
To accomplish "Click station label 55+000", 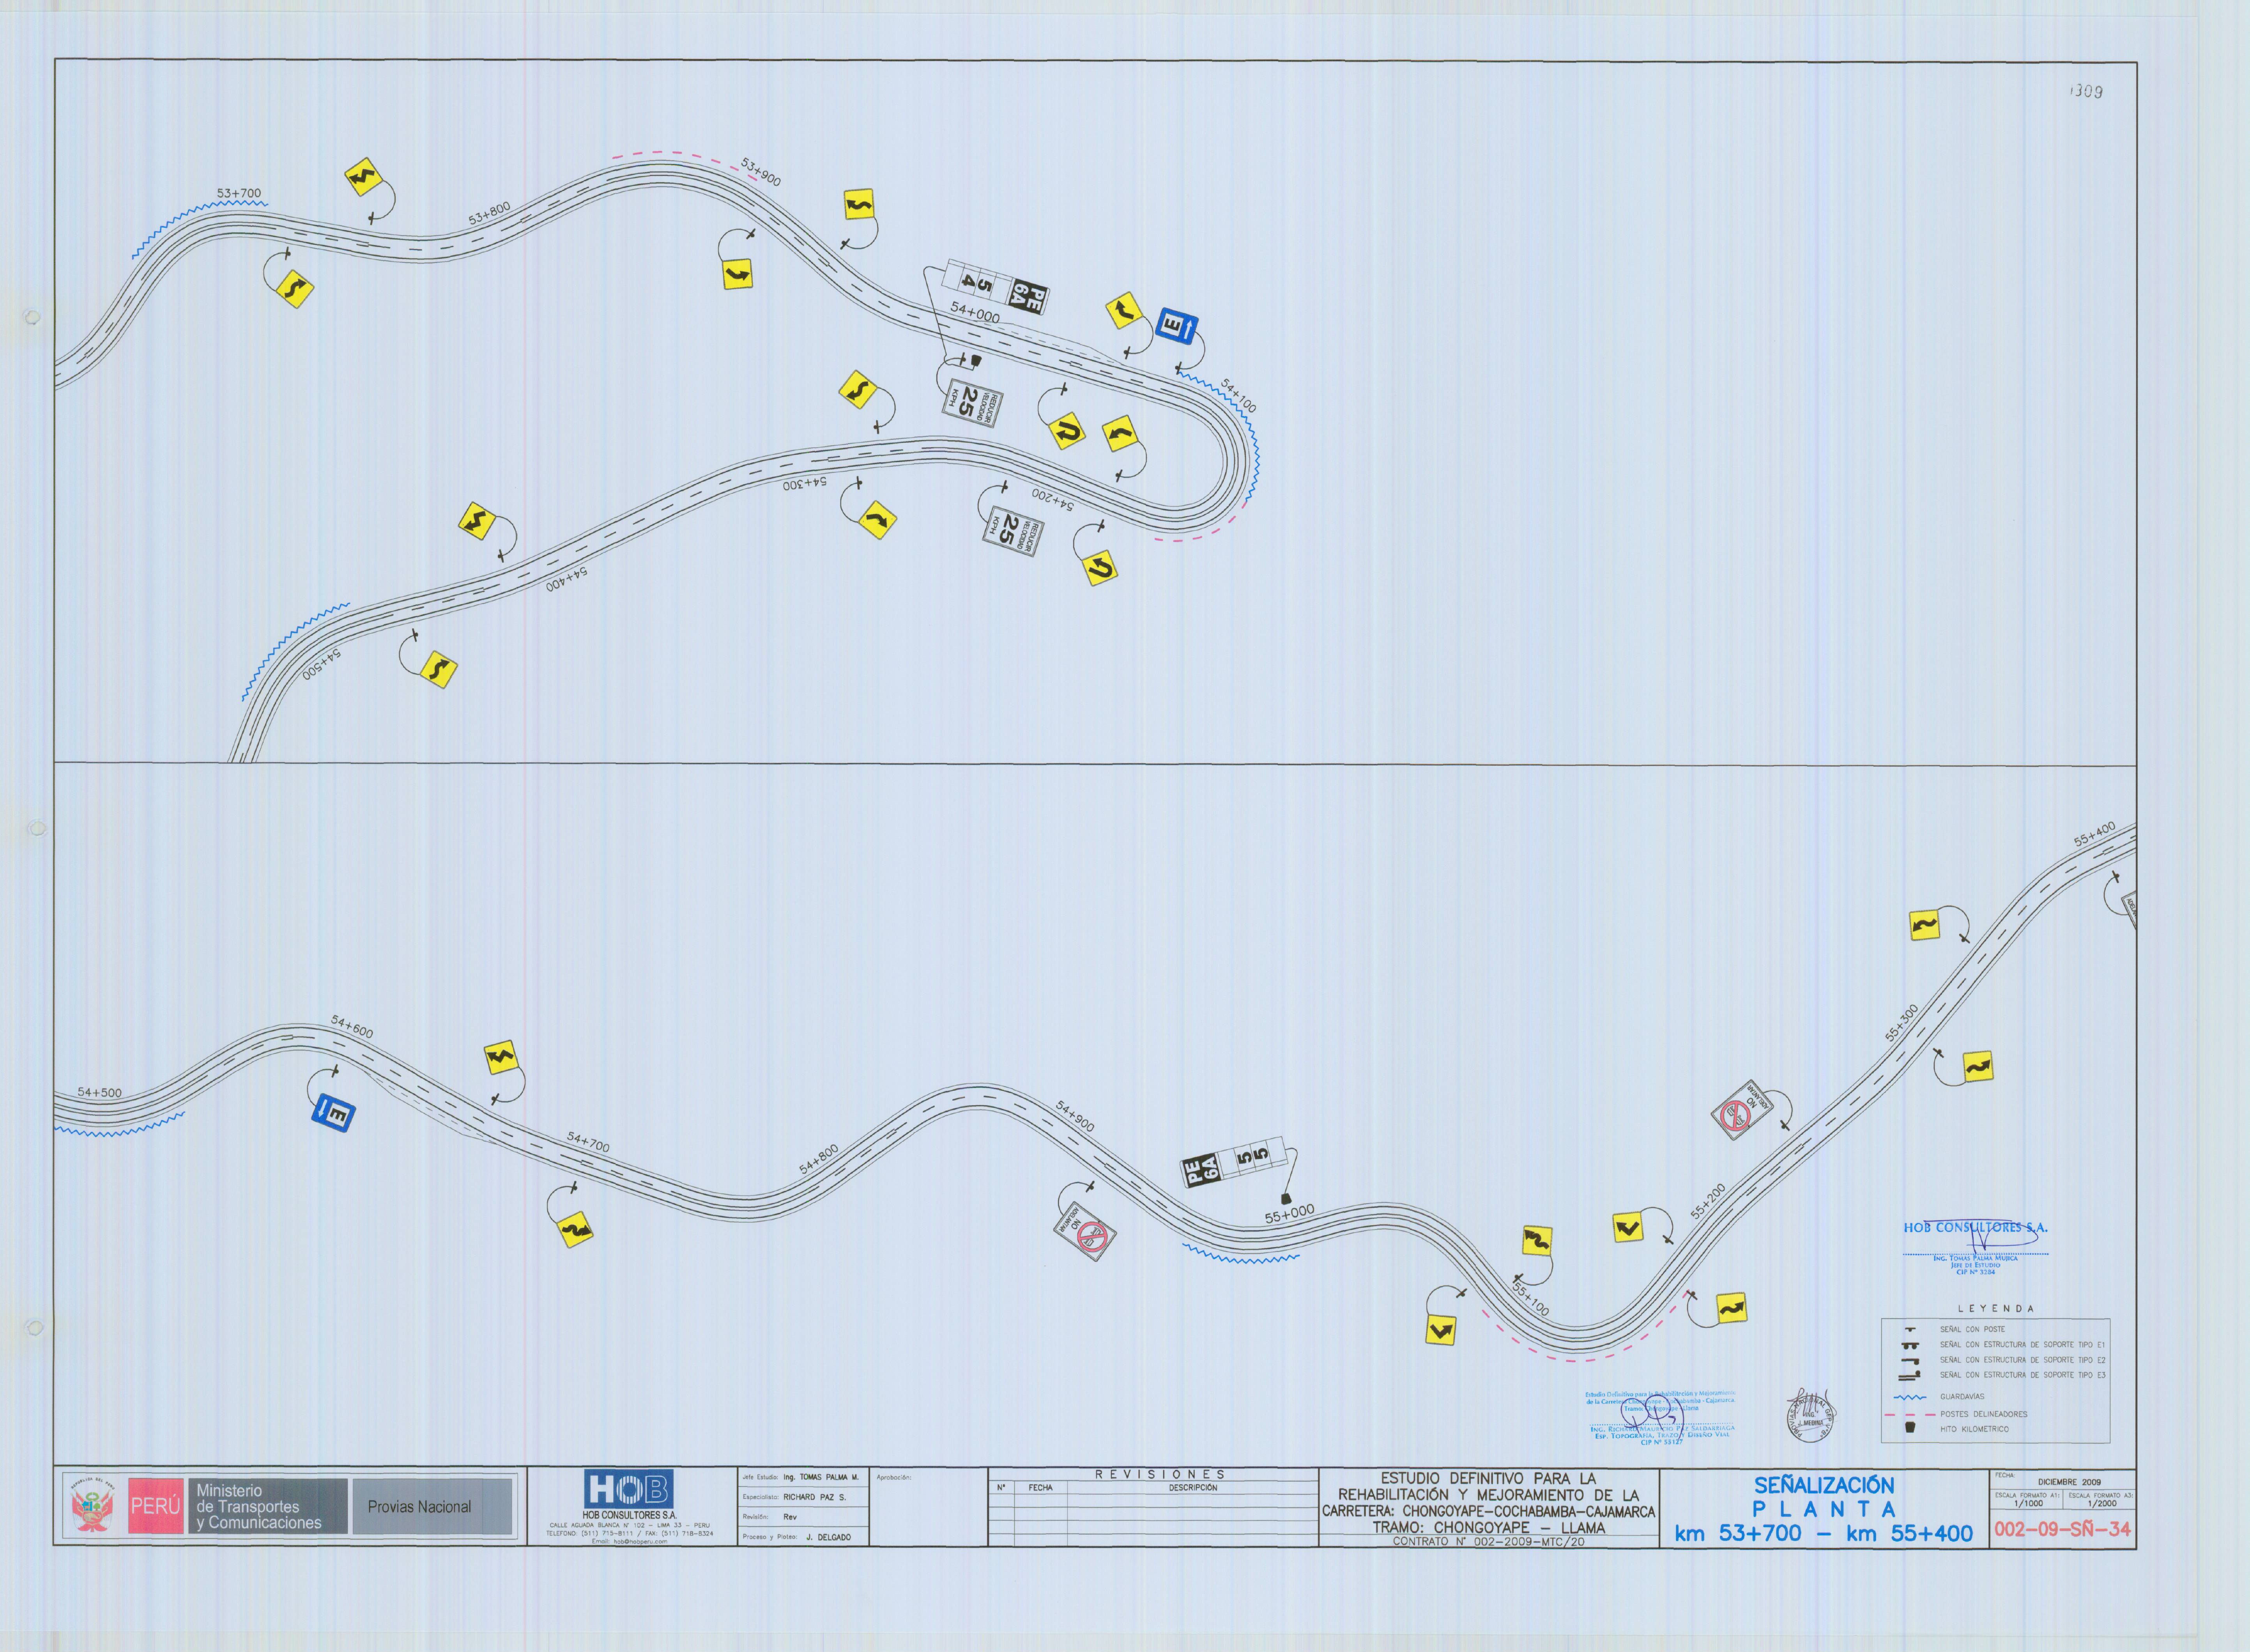I will point(1290,1214).
